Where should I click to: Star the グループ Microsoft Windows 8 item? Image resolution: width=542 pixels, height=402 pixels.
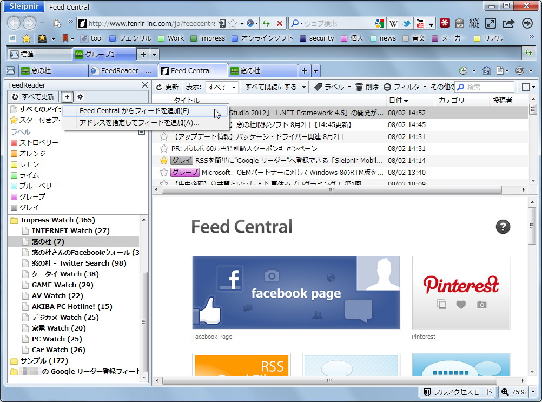click(164, 172)
